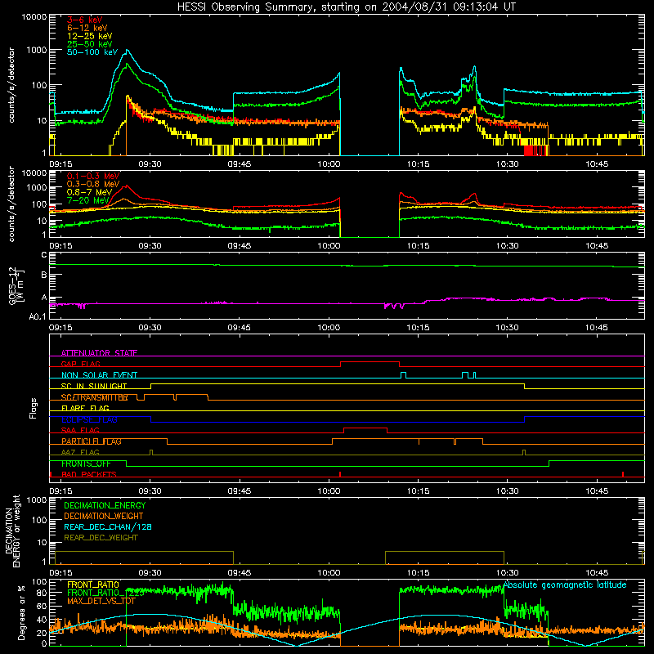654x654 pixels.
Task: Select the 12-25 keV legend entry
Action: click(90, 36)
